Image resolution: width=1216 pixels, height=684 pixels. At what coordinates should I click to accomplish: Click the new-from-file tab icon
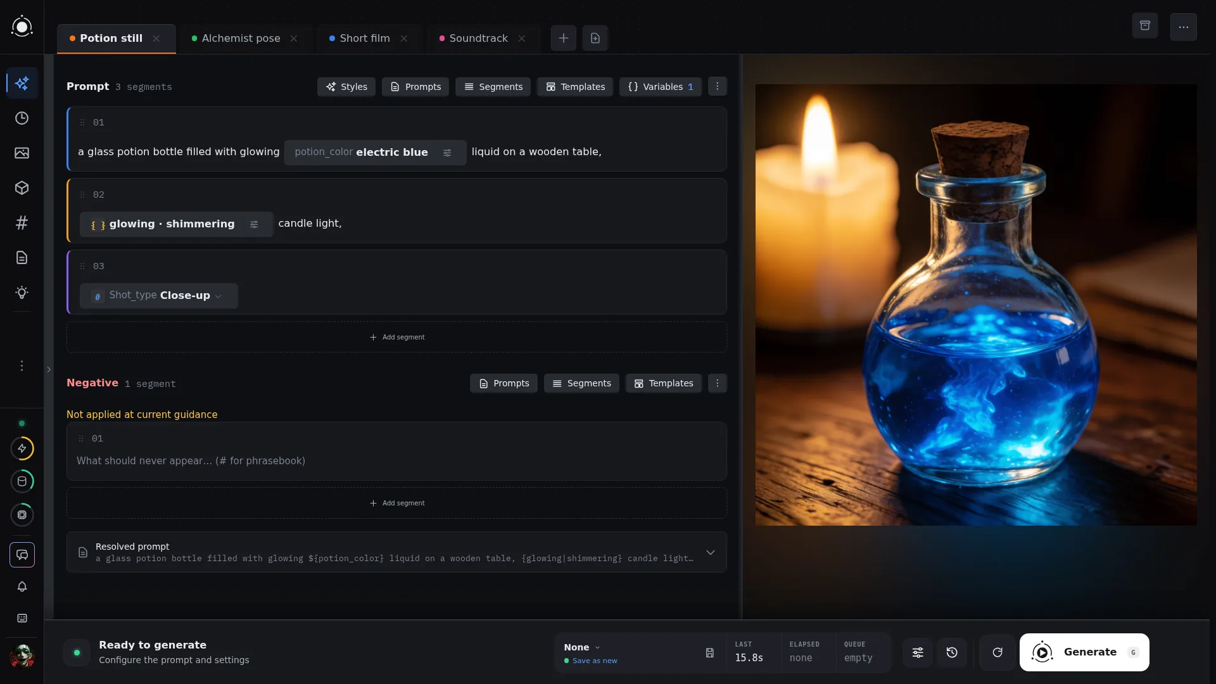595,38
